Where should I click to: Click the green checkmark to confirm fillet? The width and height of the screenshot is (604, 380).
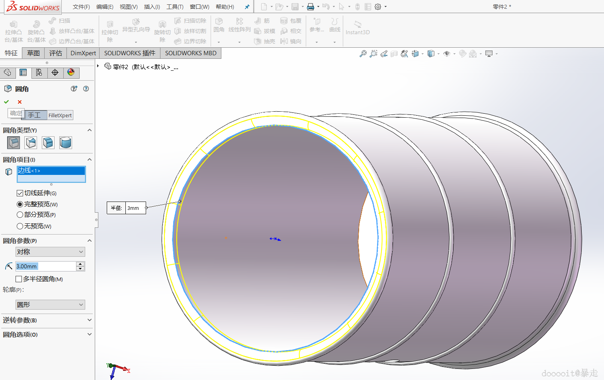(x=6, y=102)
